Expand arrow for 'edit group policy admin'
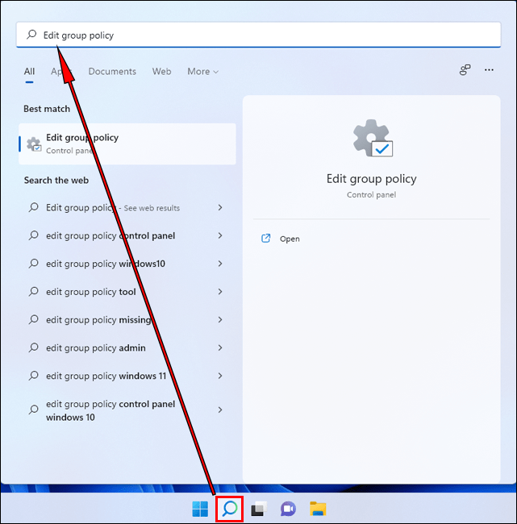 click(x=220, y=348)
